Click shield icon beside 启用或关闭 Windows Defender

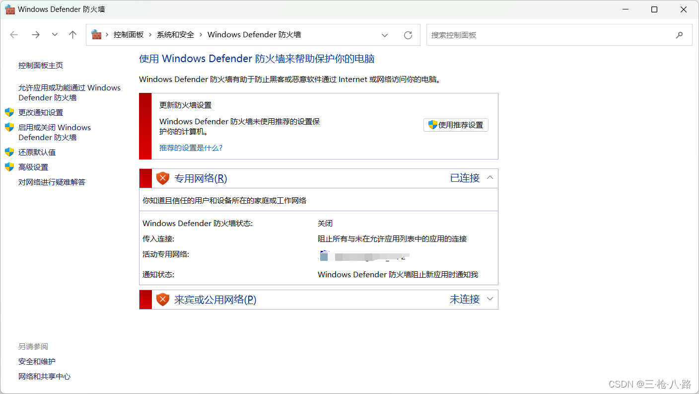[x=9, y=127]
